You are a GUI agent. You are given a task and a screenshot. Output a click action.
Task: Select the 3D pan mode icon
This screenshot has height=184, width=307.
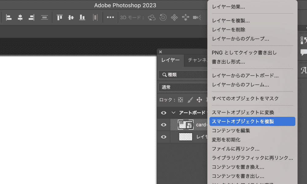tap(174, 17)
